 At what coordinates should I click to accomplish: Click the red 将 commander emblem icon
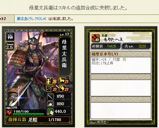pos(96,38)
